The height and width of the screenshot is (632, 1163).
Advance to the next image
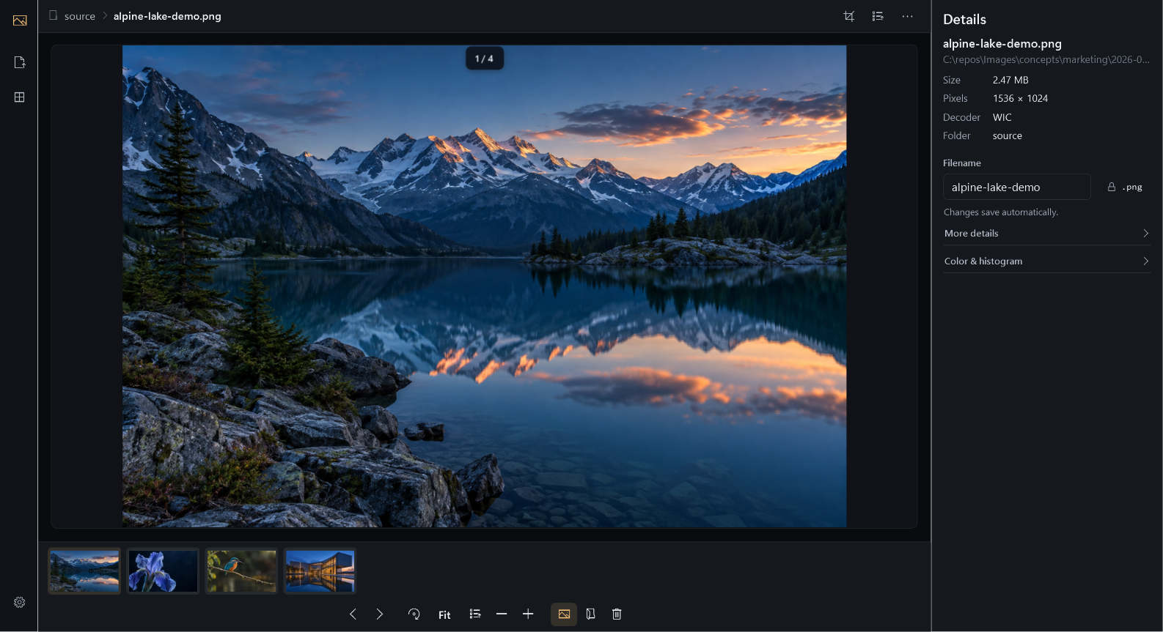(x=379, y=614)
